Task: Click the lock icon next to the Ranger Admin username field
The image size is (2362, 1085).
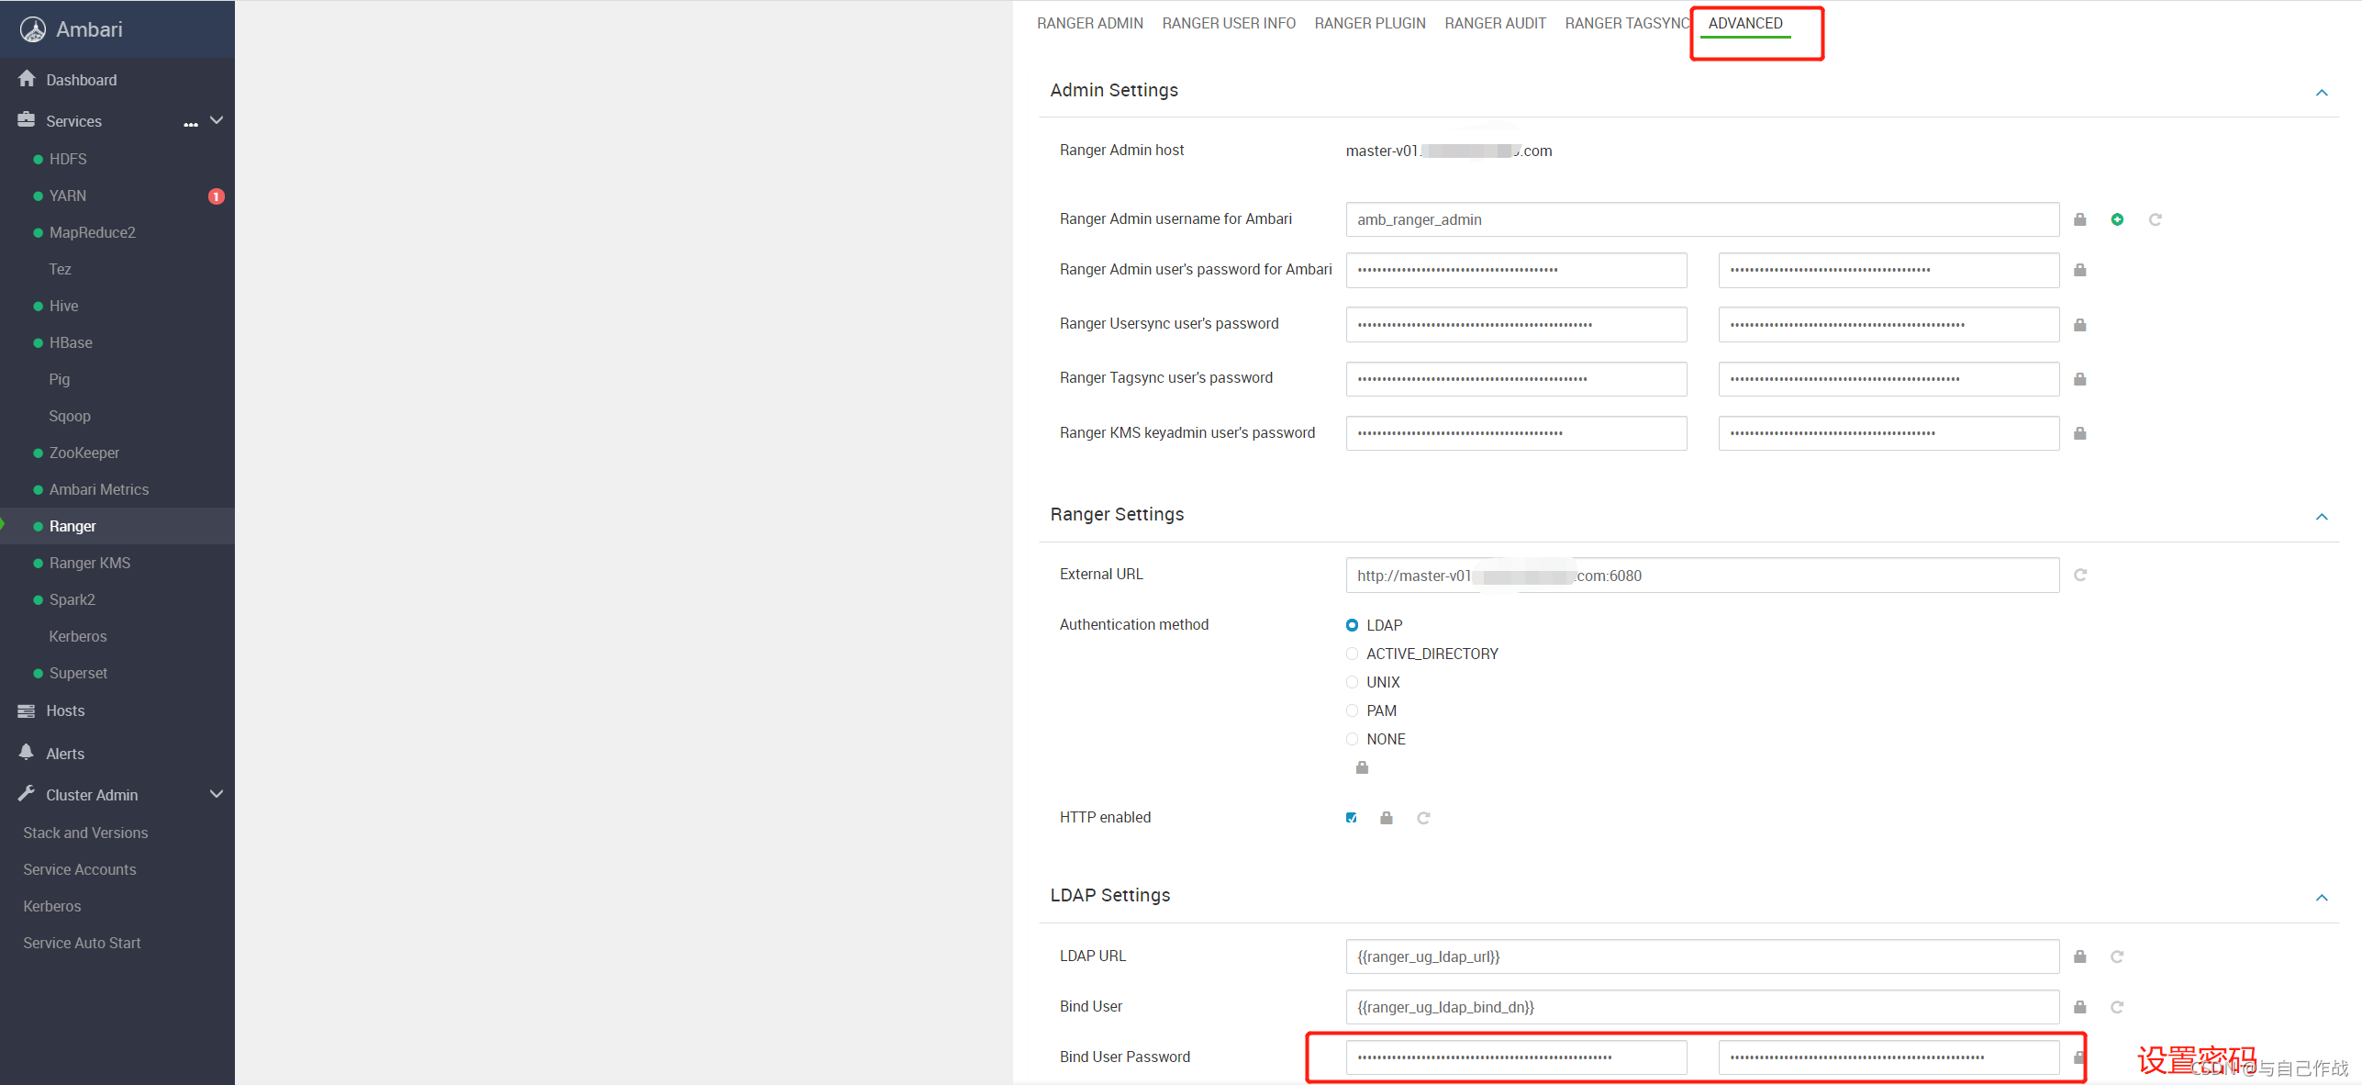Action: click(2079, 219)
